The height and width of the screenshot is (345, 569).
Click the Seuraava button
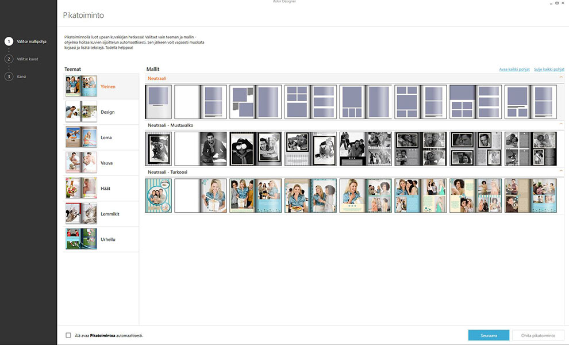coord(488,335)
